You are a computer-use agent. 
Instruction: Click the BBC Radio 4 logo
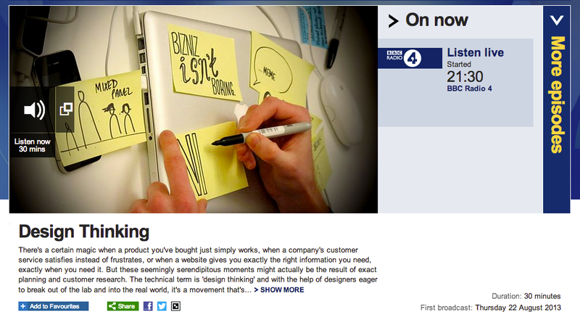coord(410,58)
